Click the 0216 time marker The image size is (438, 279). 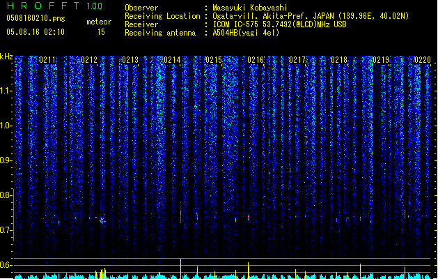click(256, 60)
